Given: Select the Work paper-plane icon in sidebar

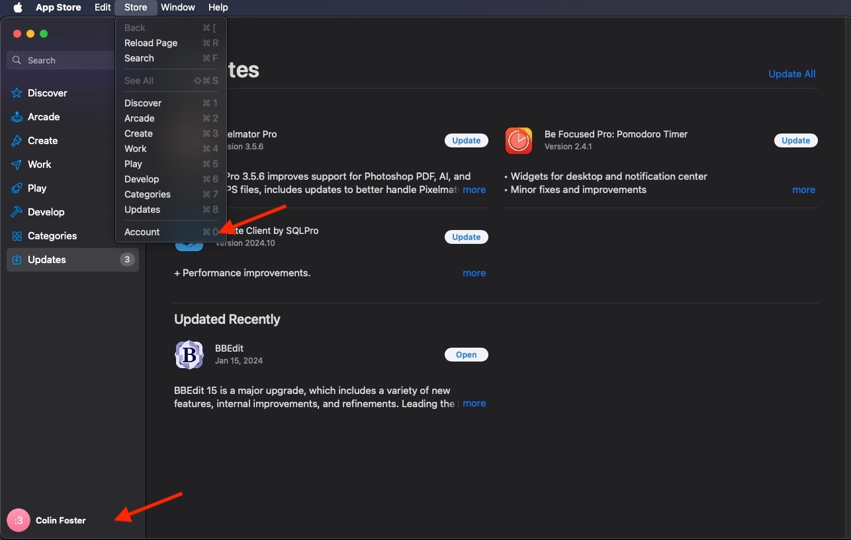Looking at the screenshot, I should [17, 165].
